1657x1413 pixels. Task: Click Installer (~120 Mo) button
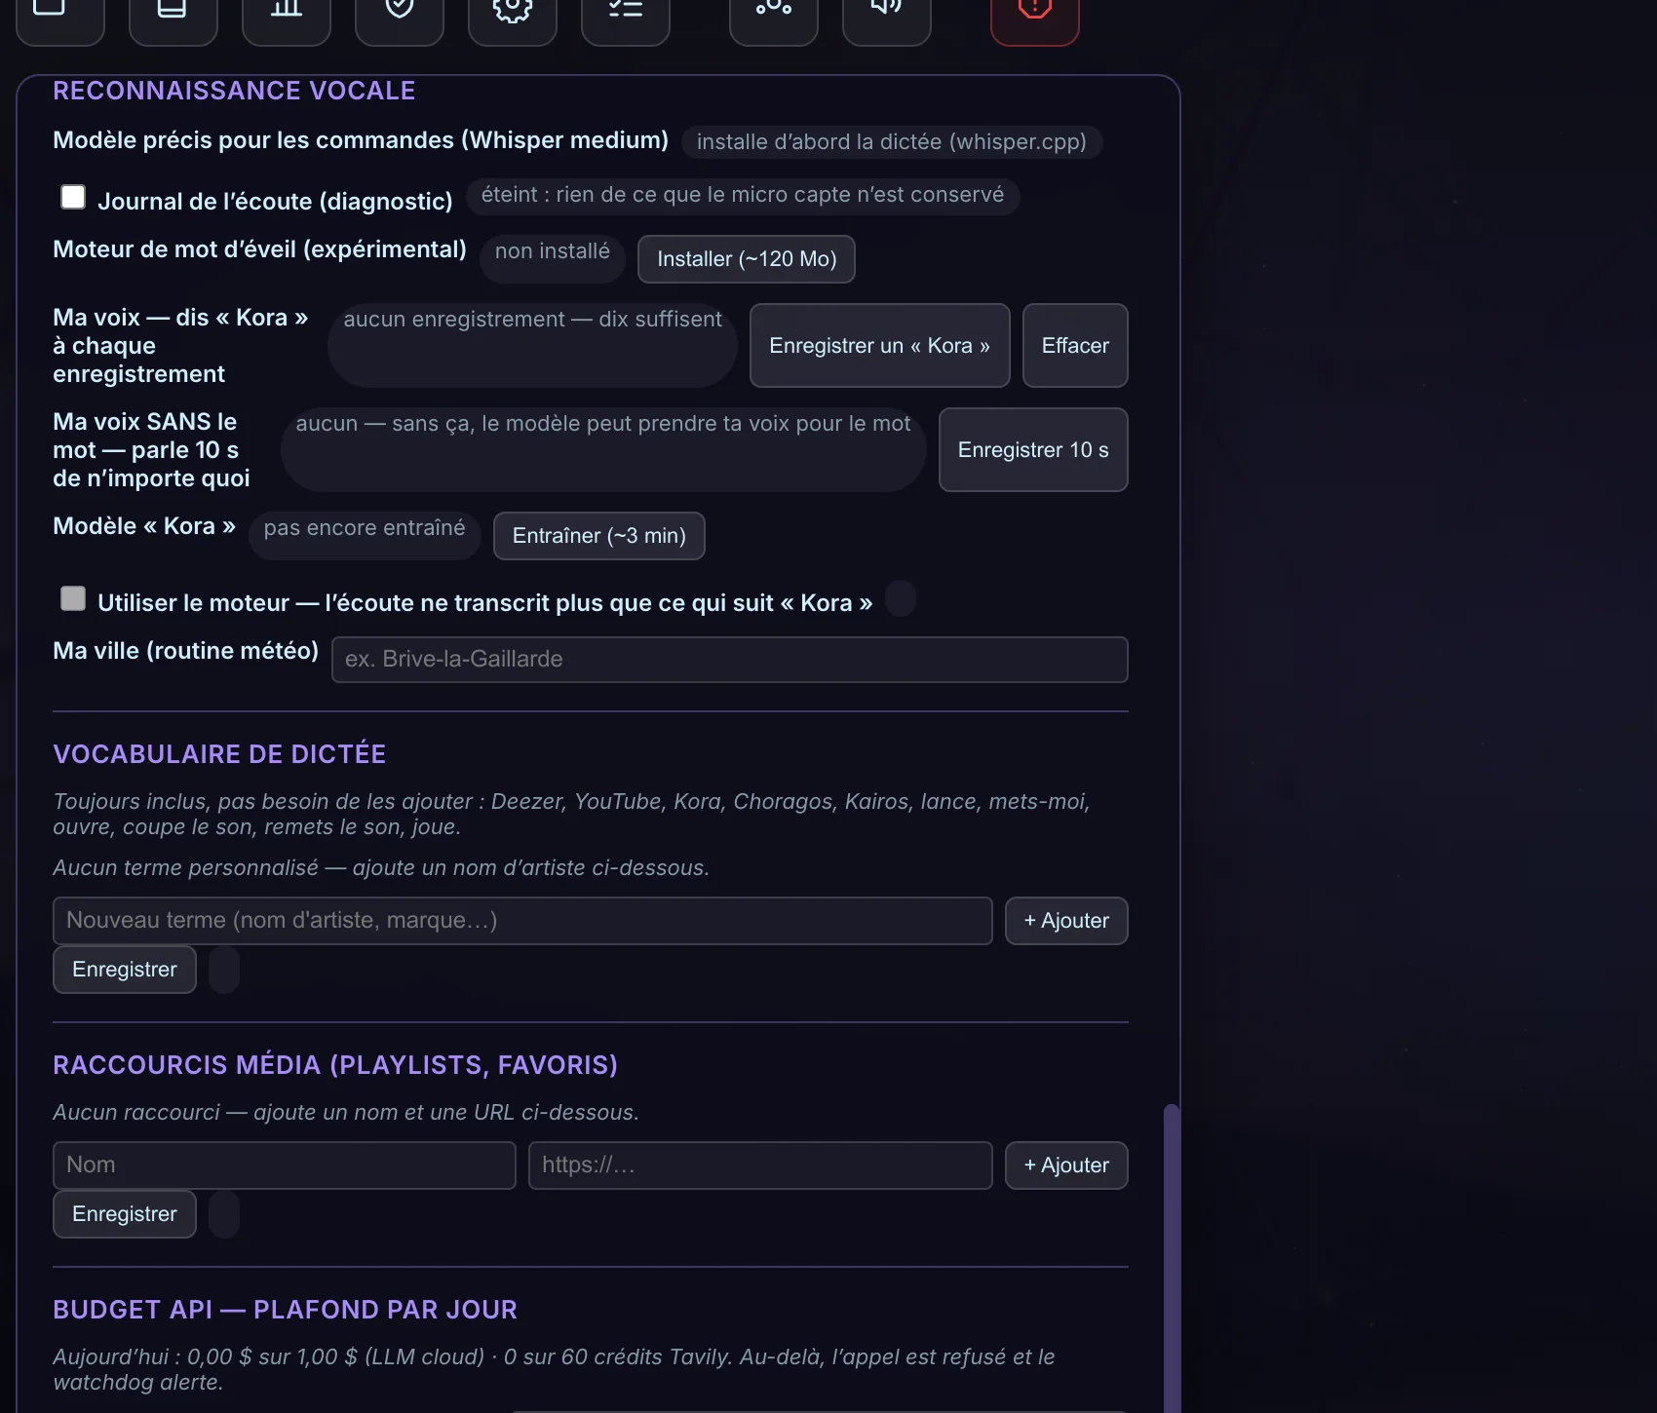pos(747,259)
